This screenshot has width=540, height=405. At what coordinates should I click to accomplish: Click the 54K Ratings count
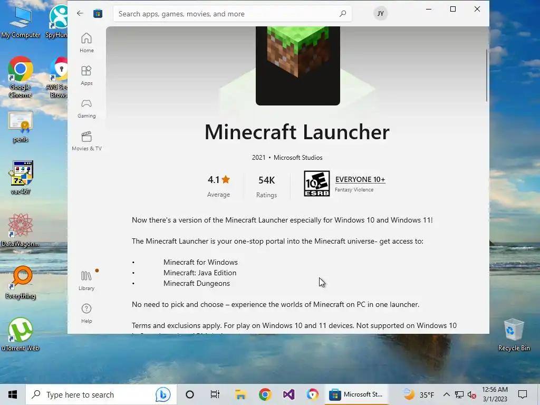[266, 186]
